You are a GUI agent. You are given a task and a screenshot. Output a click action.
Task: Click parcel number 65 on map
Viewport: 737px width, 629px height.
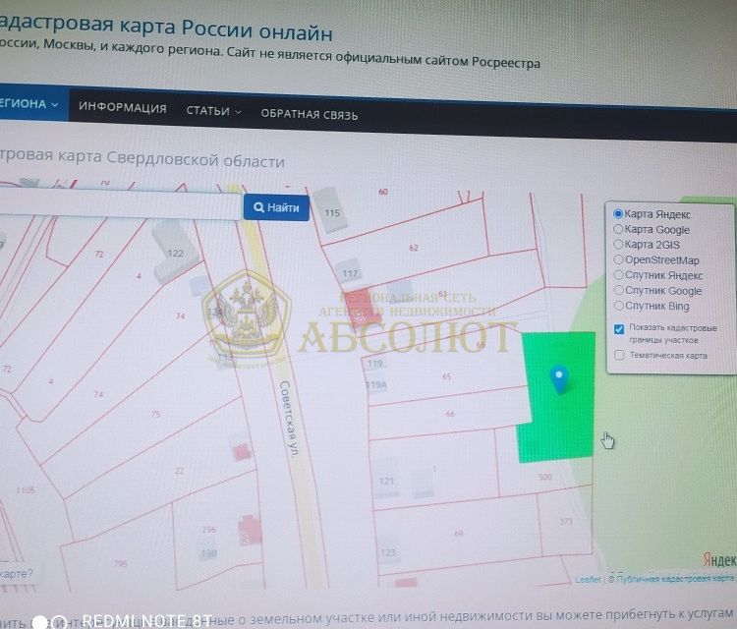(x=446, y=376)
